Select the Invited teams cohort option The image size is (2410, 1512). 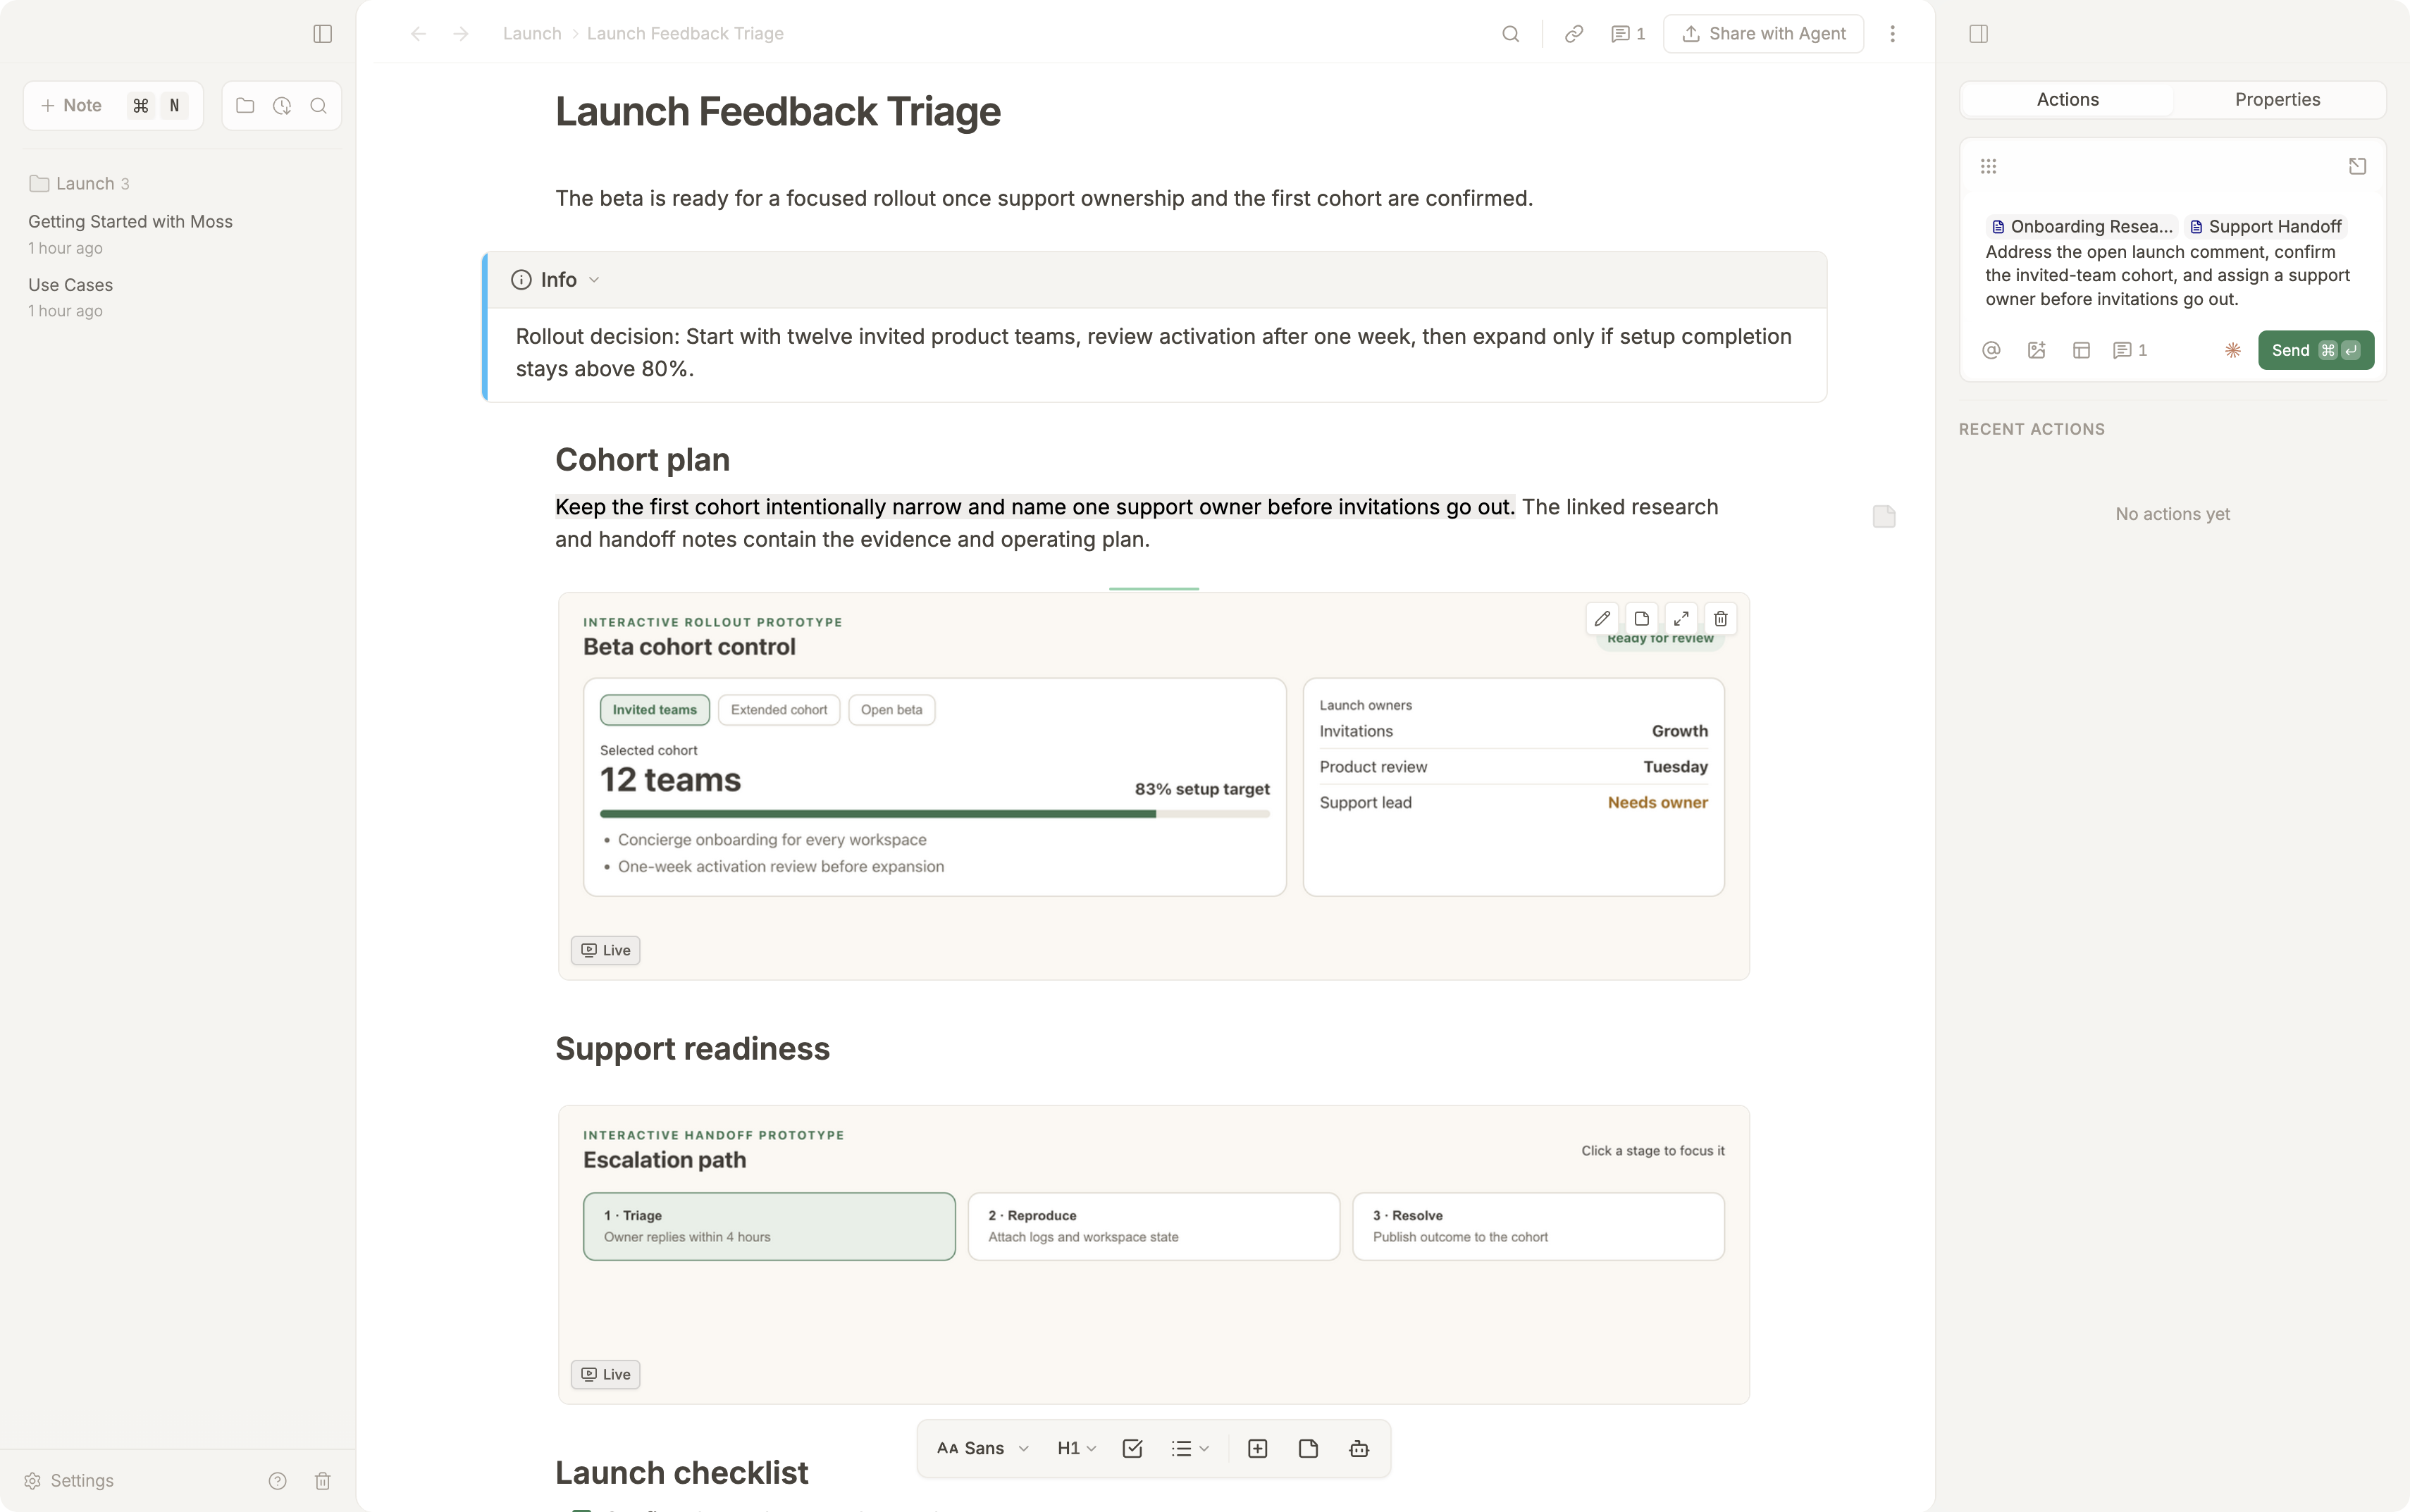coord(654,710)
